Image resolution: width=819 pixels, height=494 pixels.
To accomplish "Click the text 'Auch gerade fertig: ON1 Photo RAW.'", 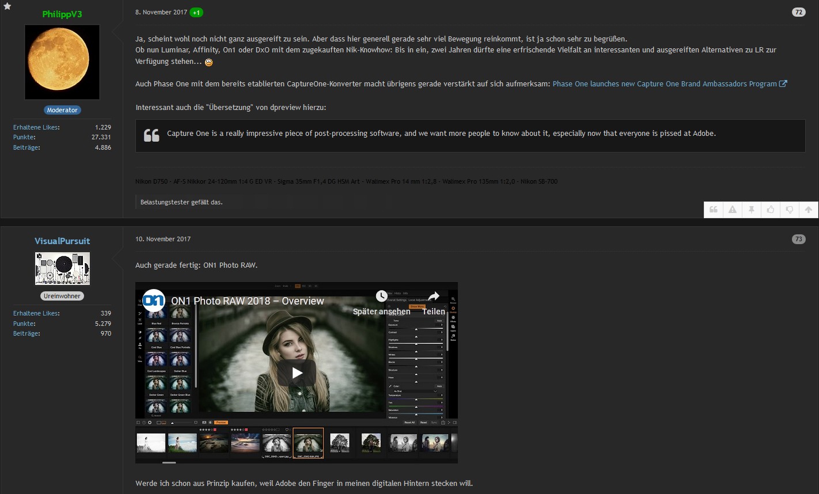I will coord(196,265).
